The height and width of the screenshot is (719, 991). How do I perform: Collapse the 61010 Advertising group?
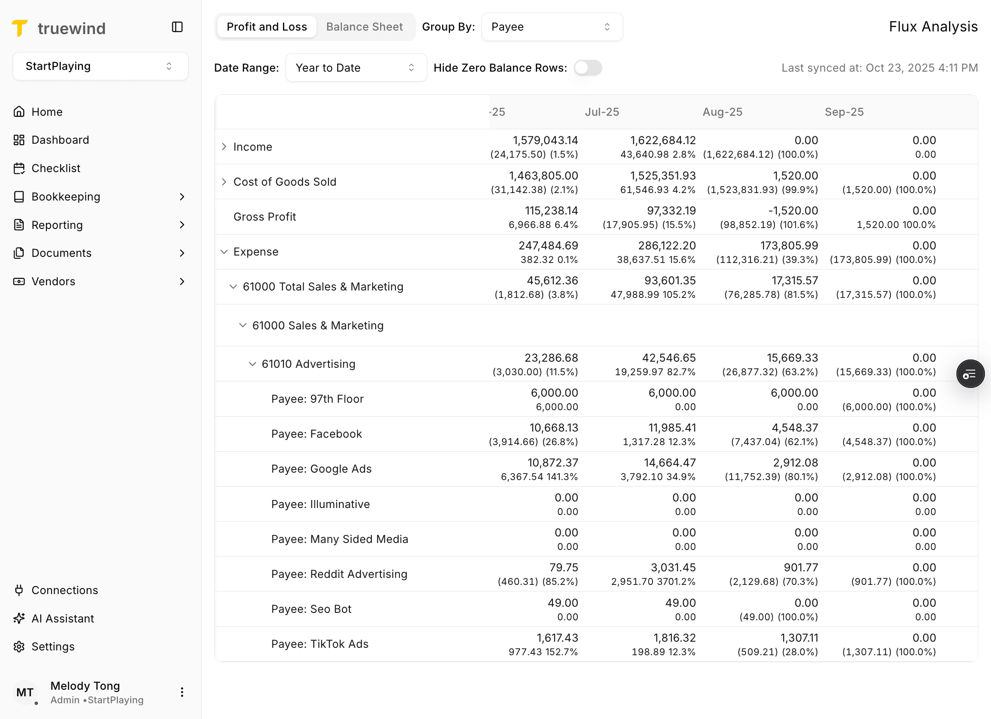point(252,363)
